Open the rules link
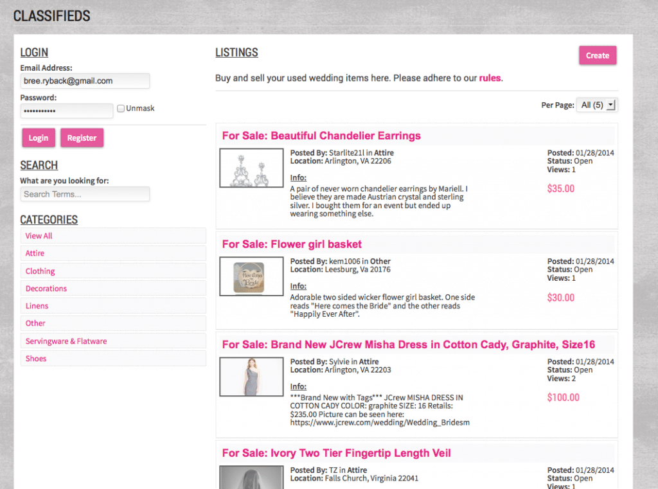This screenshot has height=489, width=658. [490, 78]
